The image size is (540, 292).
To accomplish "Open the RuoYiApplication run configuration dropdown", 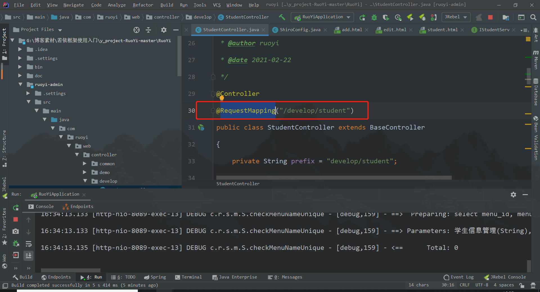I will point(322,17).
